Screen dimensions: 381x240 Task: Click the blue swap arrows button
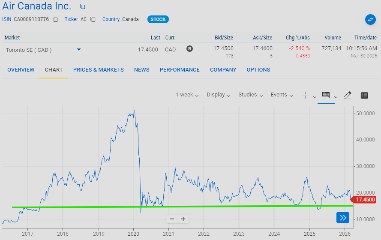[370, 19]
